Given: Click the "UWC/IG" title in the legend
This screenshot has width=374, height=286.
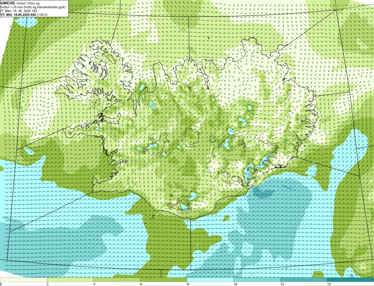Looking at the screenshot, I should (7, 3).
